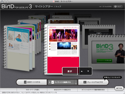125x94 pixels.
Task: Click the up arrow beside 選択
Action: 82,71
